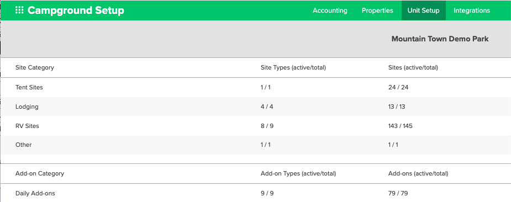Click the Add-ons (active/total) header

[418, 173]
